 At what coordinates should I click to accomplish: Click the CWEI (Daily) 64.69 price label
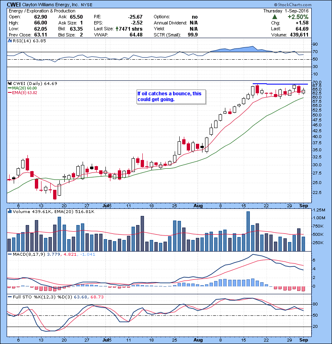[35, 83]
